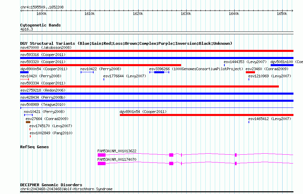The height and width of the screenshot is (194, 303).
Task: Click the Cytogenetic Bands track title
Action: 41,25
